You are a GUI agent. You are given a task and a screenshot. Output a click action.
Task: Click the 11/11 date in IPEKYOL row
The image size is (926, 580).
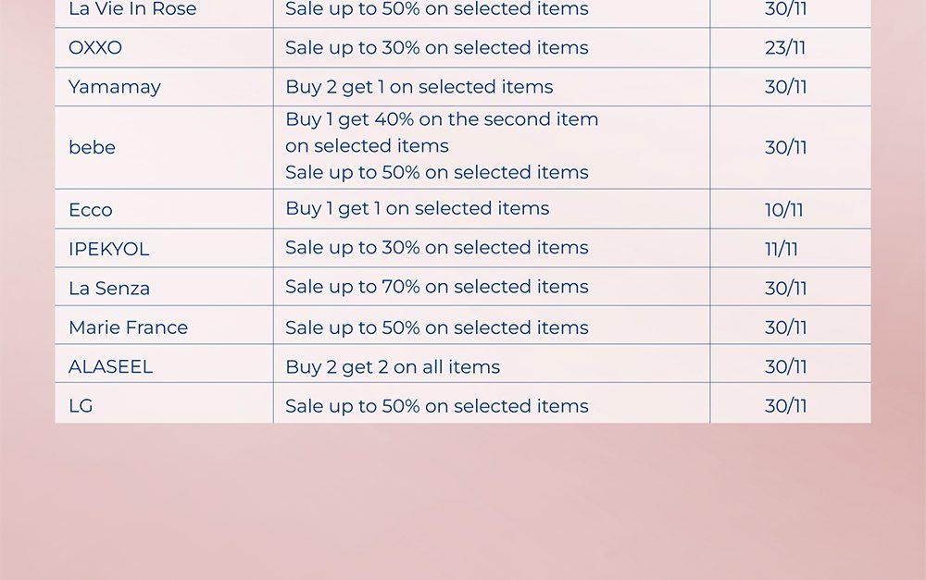click(782, 249)
